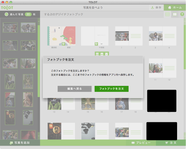
Task: Select sidebar photo of blue and blonde cosplayers
Action: coord(10,135)
